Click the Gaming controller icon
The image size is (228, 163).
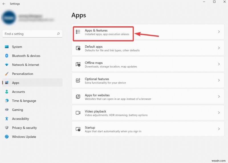click(7, 110)
